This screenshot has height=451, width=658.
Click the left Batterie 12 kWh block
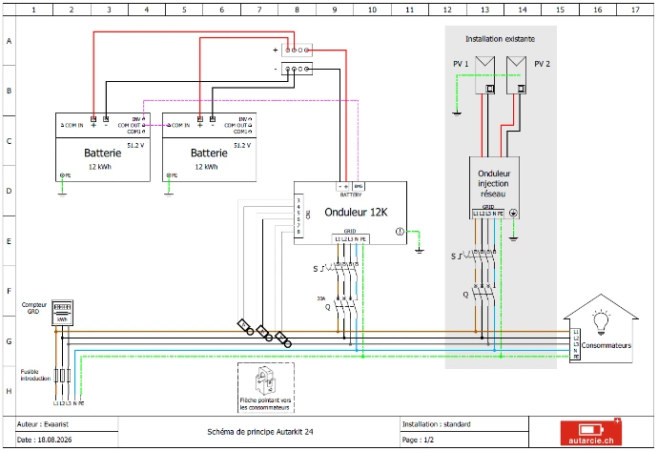coord(103,147)
